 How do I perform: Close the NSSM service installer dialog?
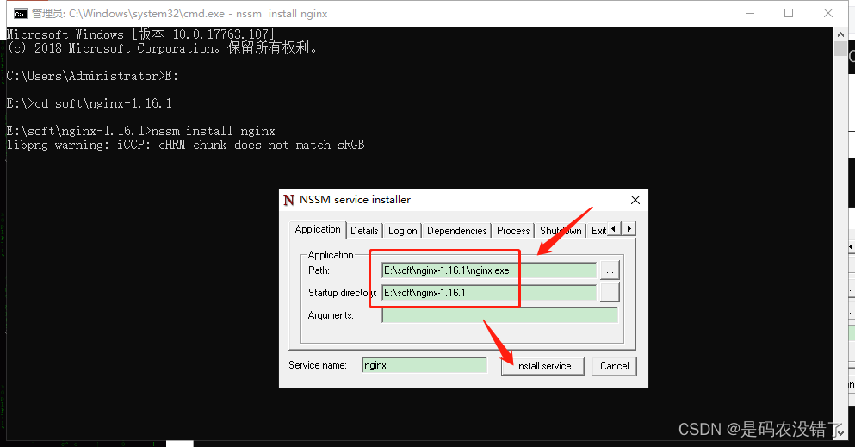click(635, 200)
